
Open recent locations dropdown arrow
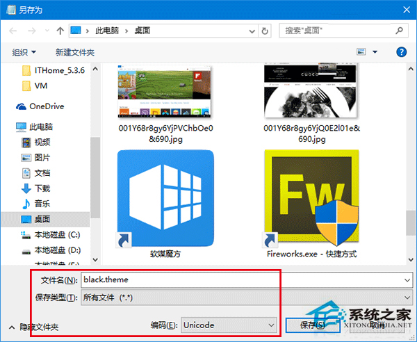(47, 31)
